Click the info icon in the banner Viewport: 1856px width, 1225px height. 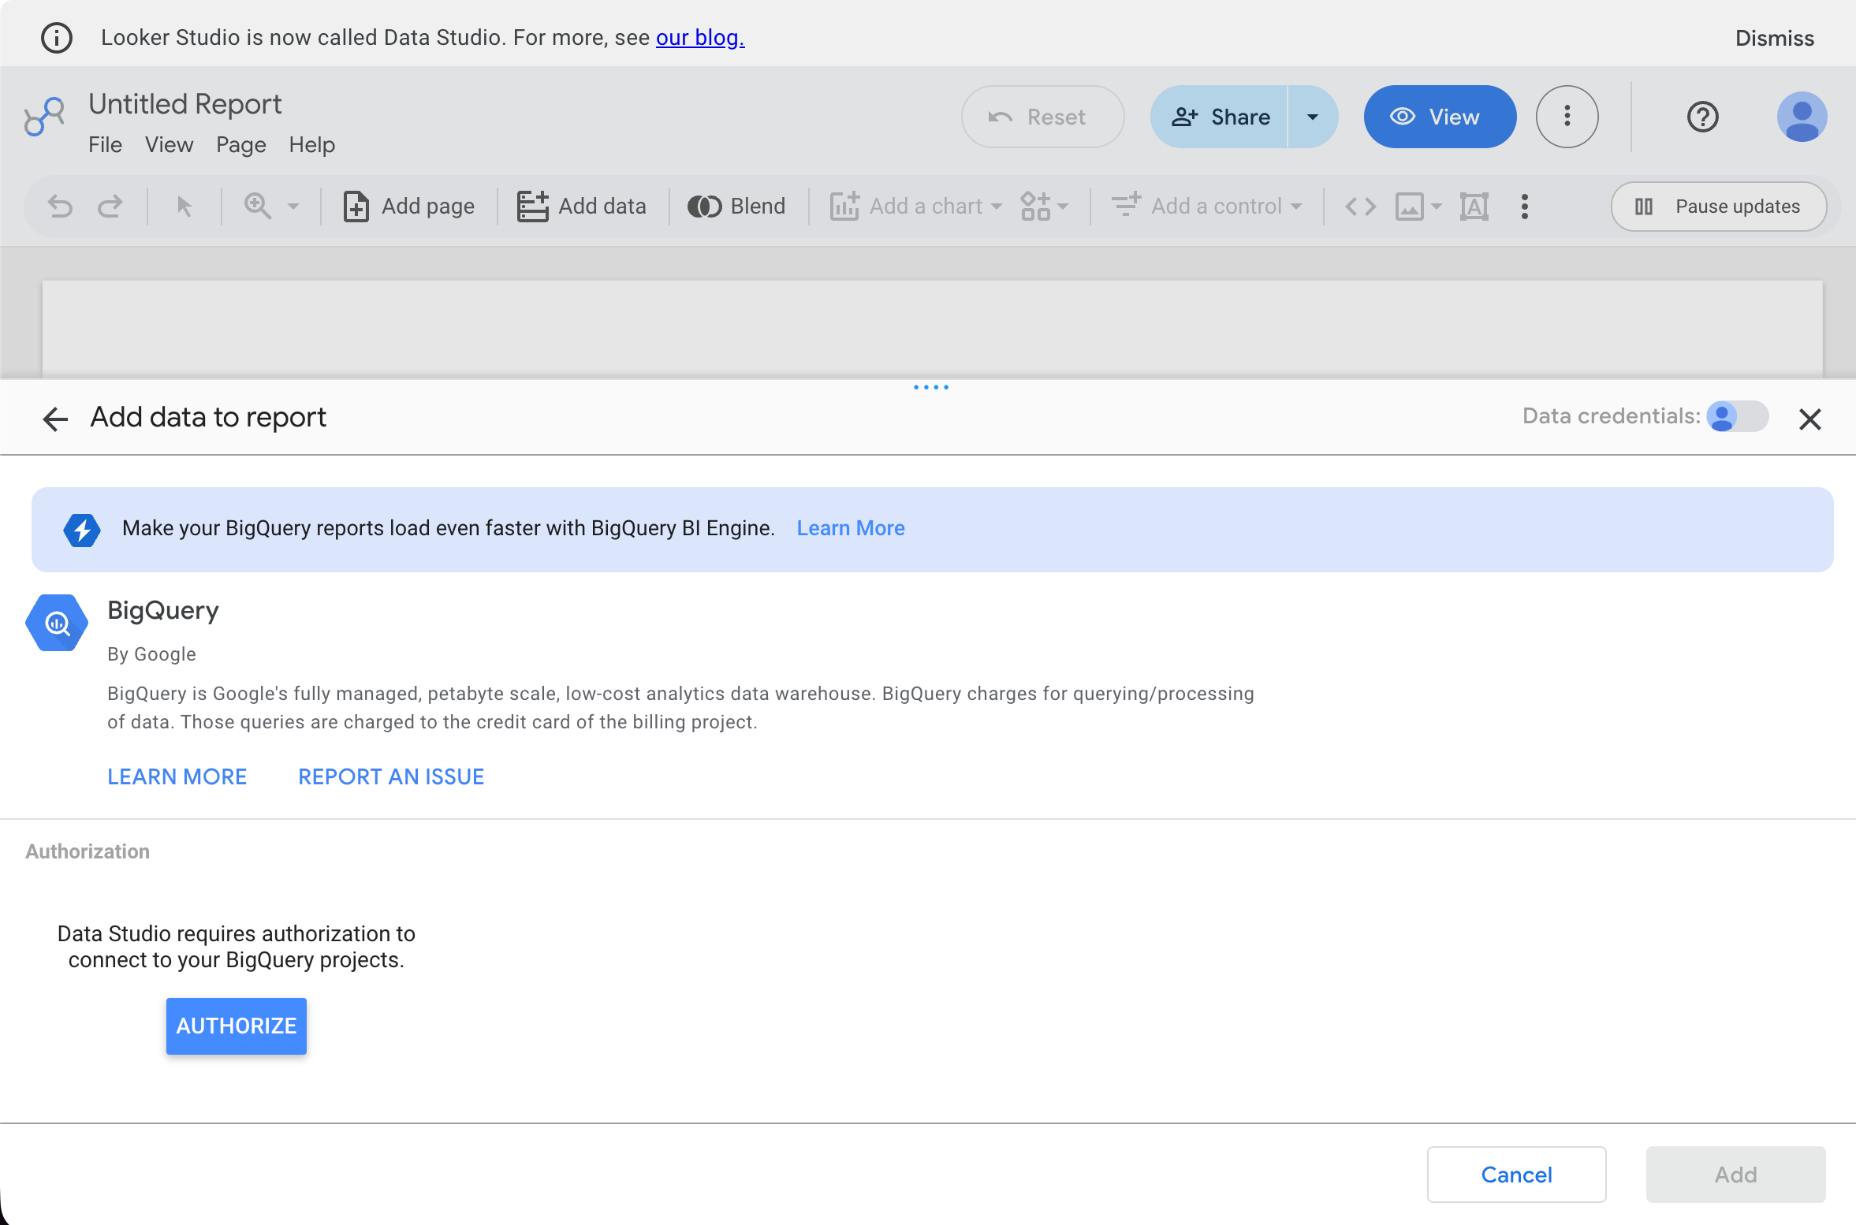tap(57, 37)
